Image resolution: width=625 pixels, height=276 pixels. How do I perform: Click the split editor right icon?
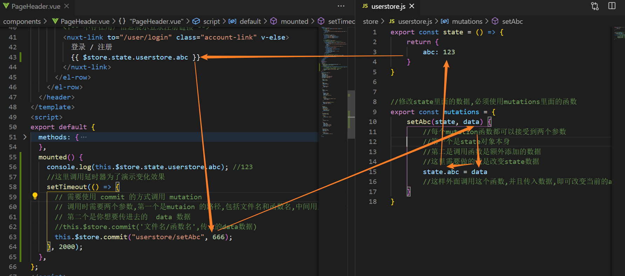pyautogui.click(x=612, y=6)
